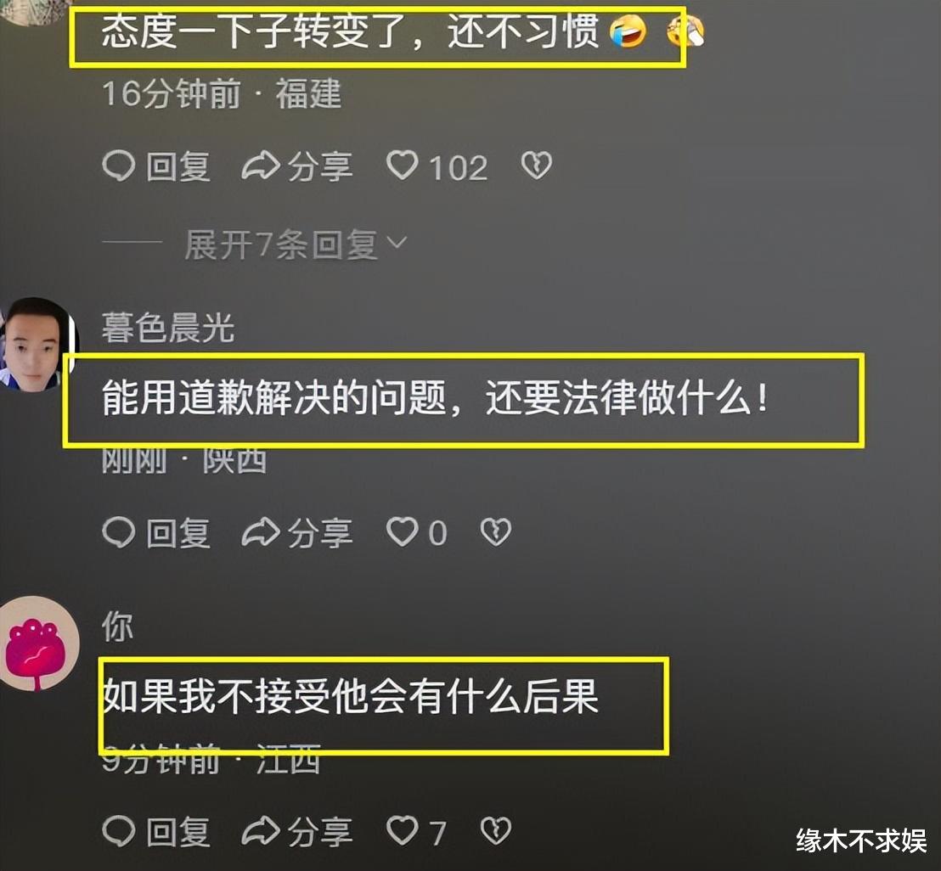Share the 暮色晨光 comment using arrow icon

pyautogui.click(x=261, y=532)
